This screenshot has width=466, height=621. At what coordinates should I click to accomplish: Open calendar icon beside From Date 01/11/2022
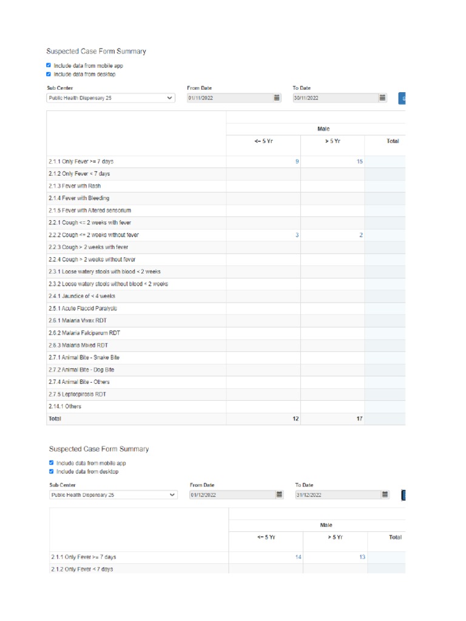[x=277, y=98]
